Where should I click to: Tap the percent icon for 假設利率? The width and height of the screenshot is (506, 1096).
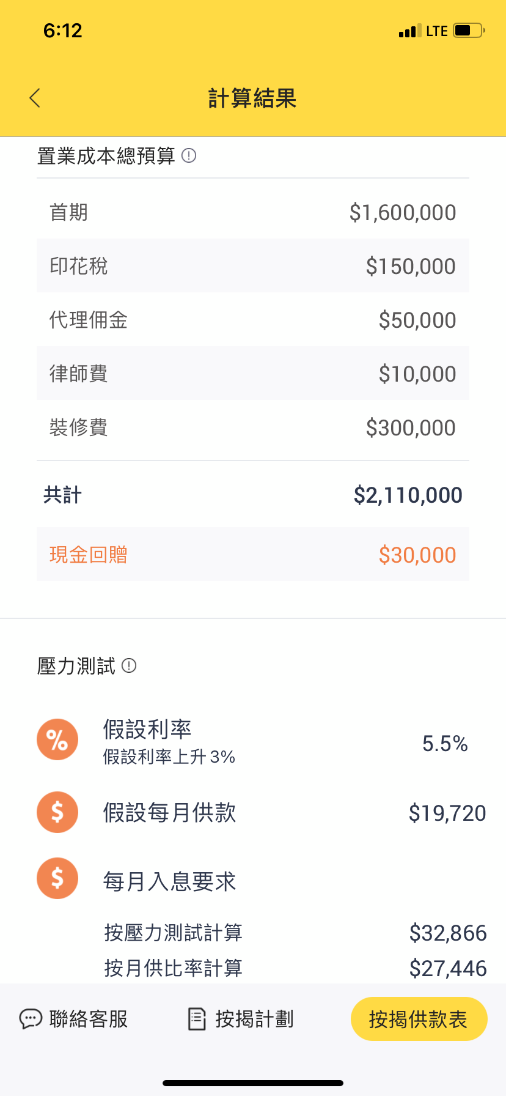(57, 739)
